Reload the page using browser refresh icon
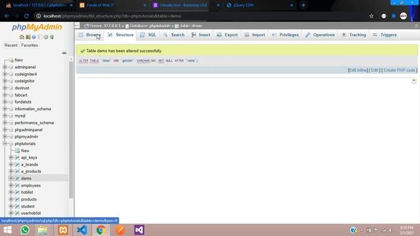The width and height of the screenshot is (420, 236). pos(26,16)
